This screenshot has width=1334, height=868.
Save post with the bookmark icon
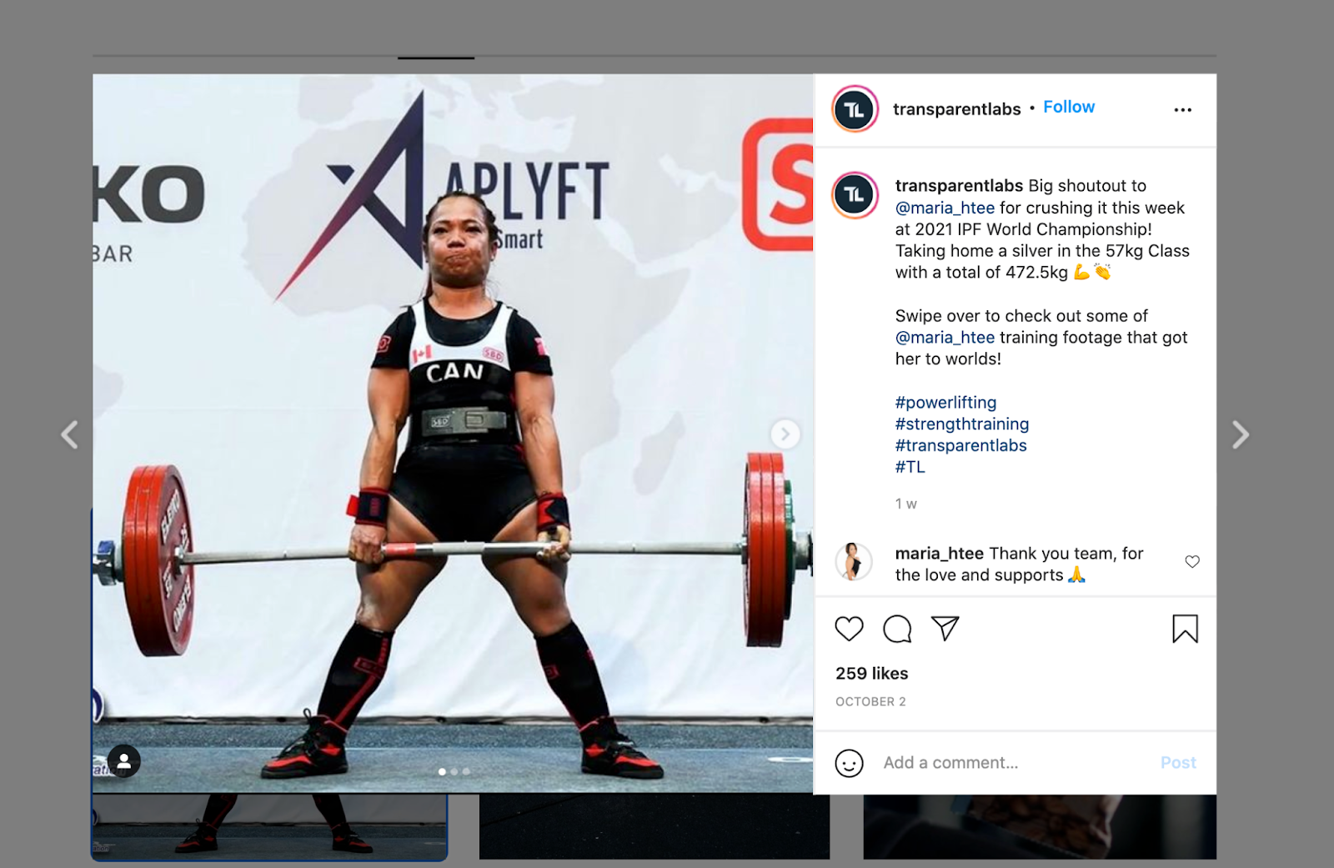pos(1185,629)
